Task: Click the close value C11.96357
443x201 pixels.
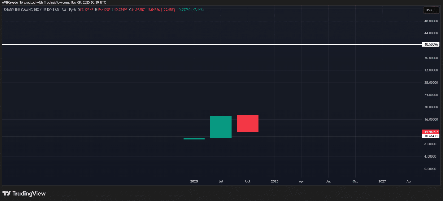Action: (137, 10)
